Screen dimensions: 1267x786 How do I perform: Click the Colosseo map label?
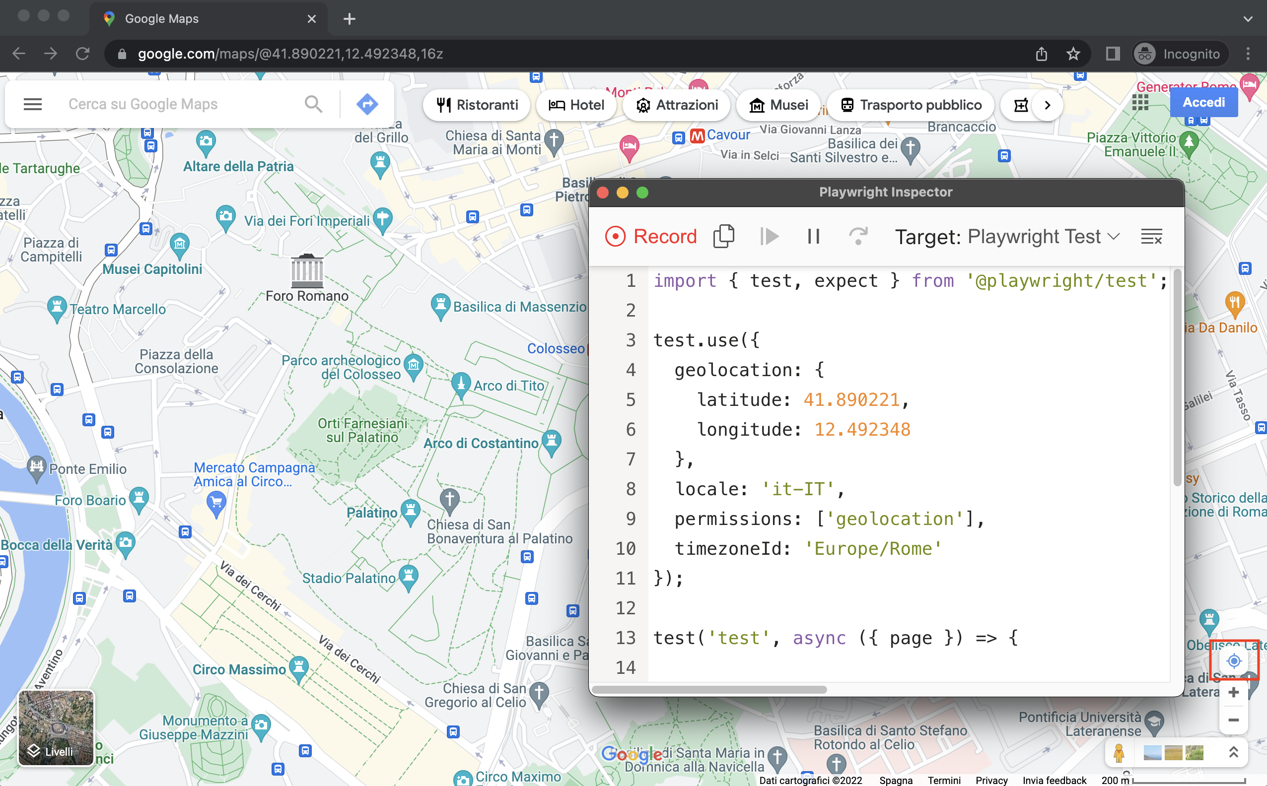pos(556,348)
